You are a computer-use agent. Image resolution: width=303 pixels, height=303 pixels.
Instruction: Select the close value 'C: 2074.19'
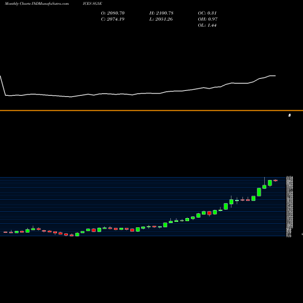point(113,19)
